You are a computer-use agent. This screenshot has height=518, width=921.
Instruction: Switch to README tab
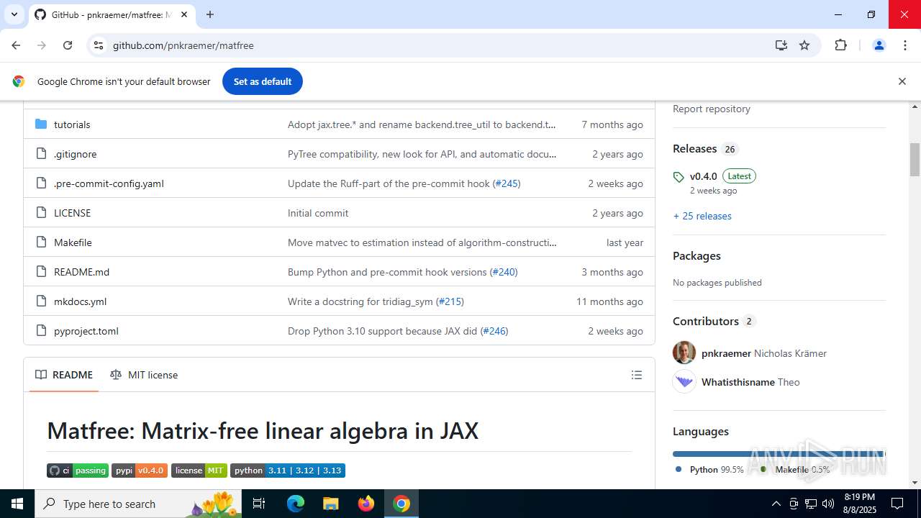[x=64, y=375]
